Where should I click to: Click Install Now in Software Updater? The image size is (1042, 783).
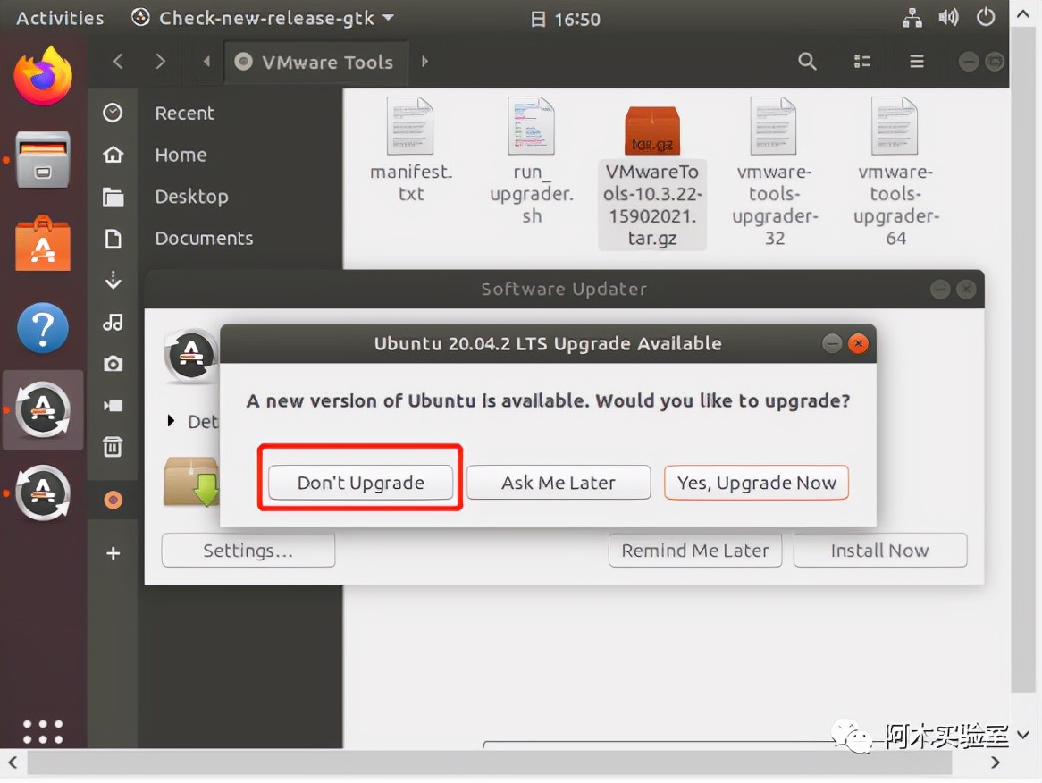(x=880, y=551)
